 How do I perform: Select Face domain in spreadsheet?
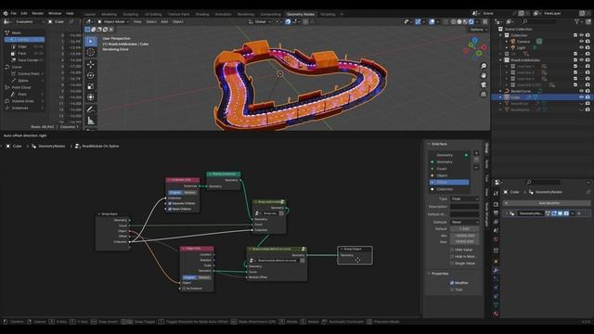[22, 54]
